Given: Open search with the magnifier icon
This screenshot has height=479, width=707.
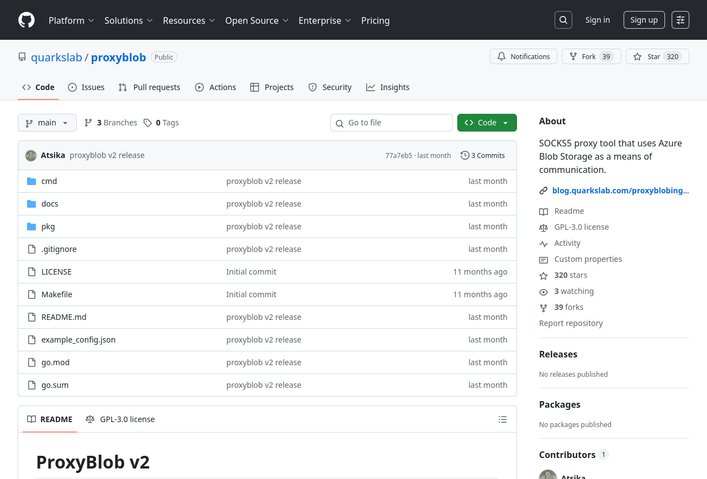Looking at the screenshot, I should click(x=563, y=20).
